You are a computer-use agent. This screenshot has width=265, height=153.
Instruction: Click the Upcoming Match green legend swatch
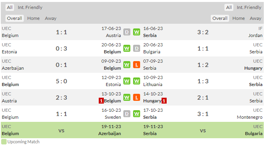pos(4,142)
